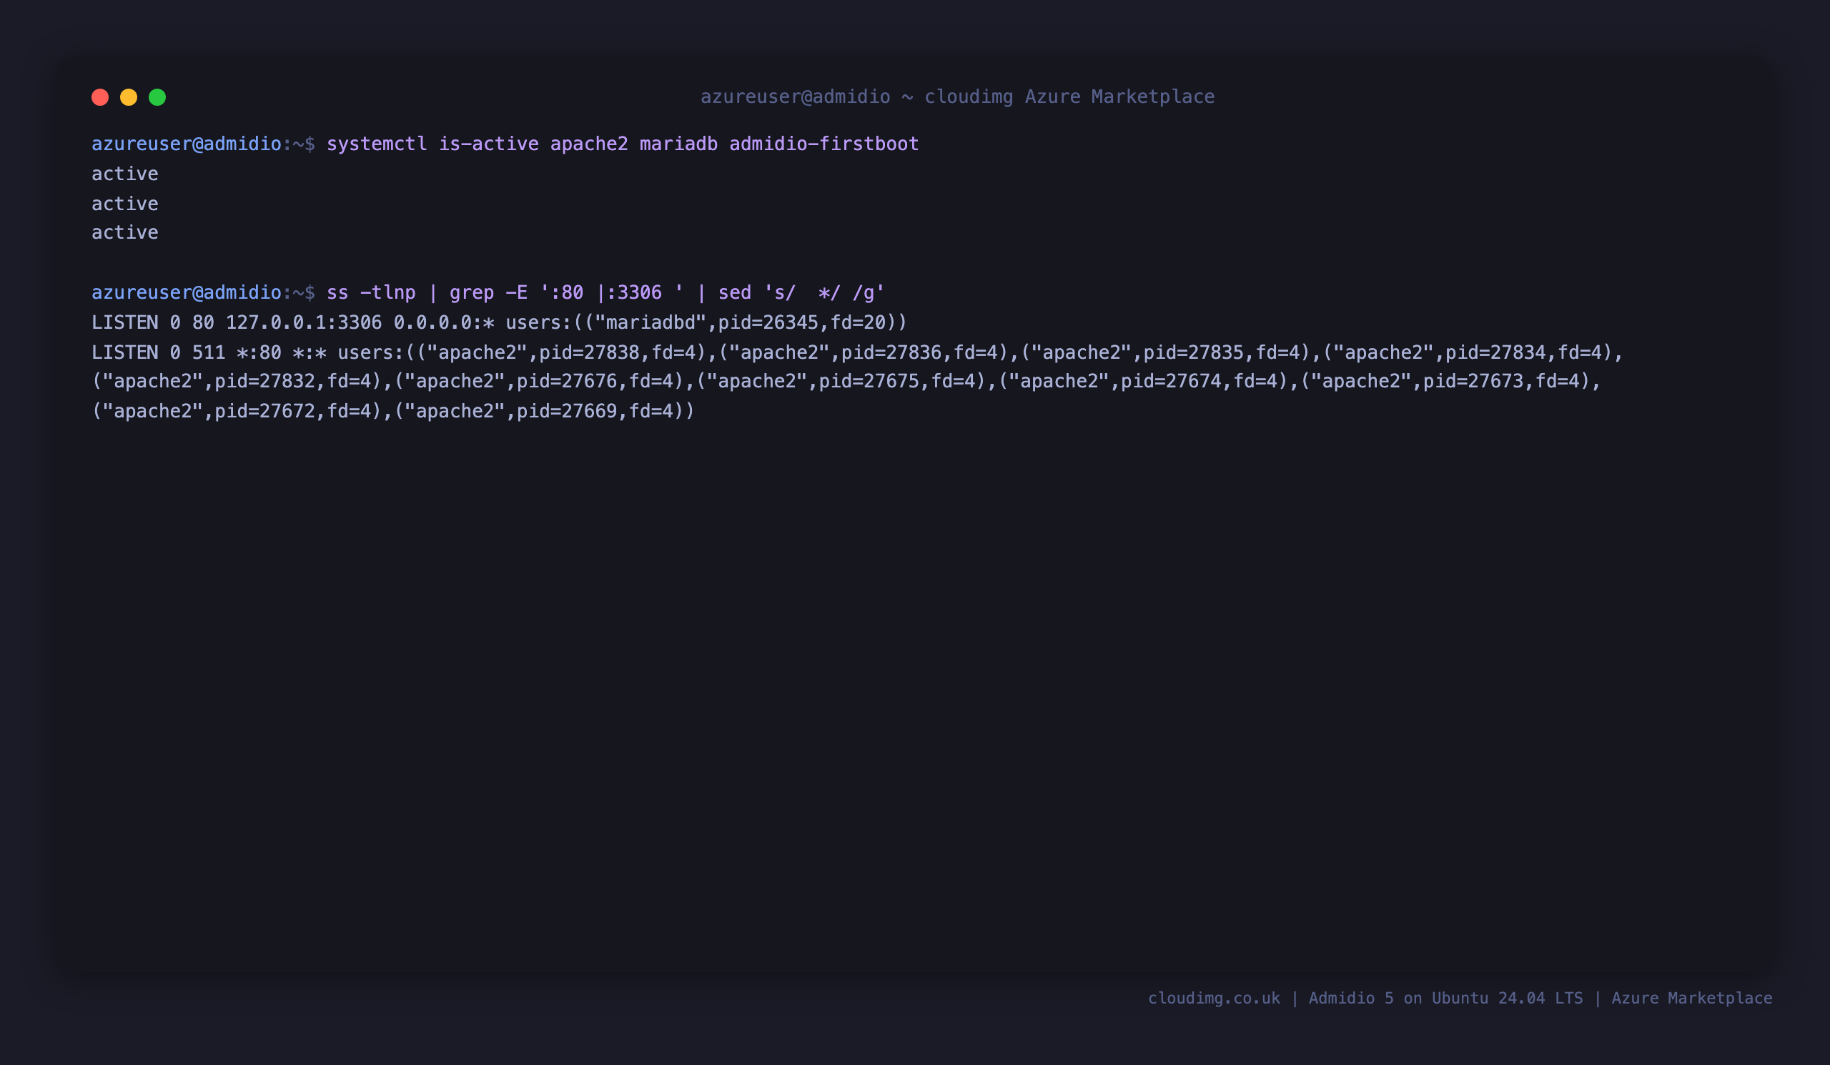
Task: Click the yellow minimize window button
Action: (x=129, y=97)
